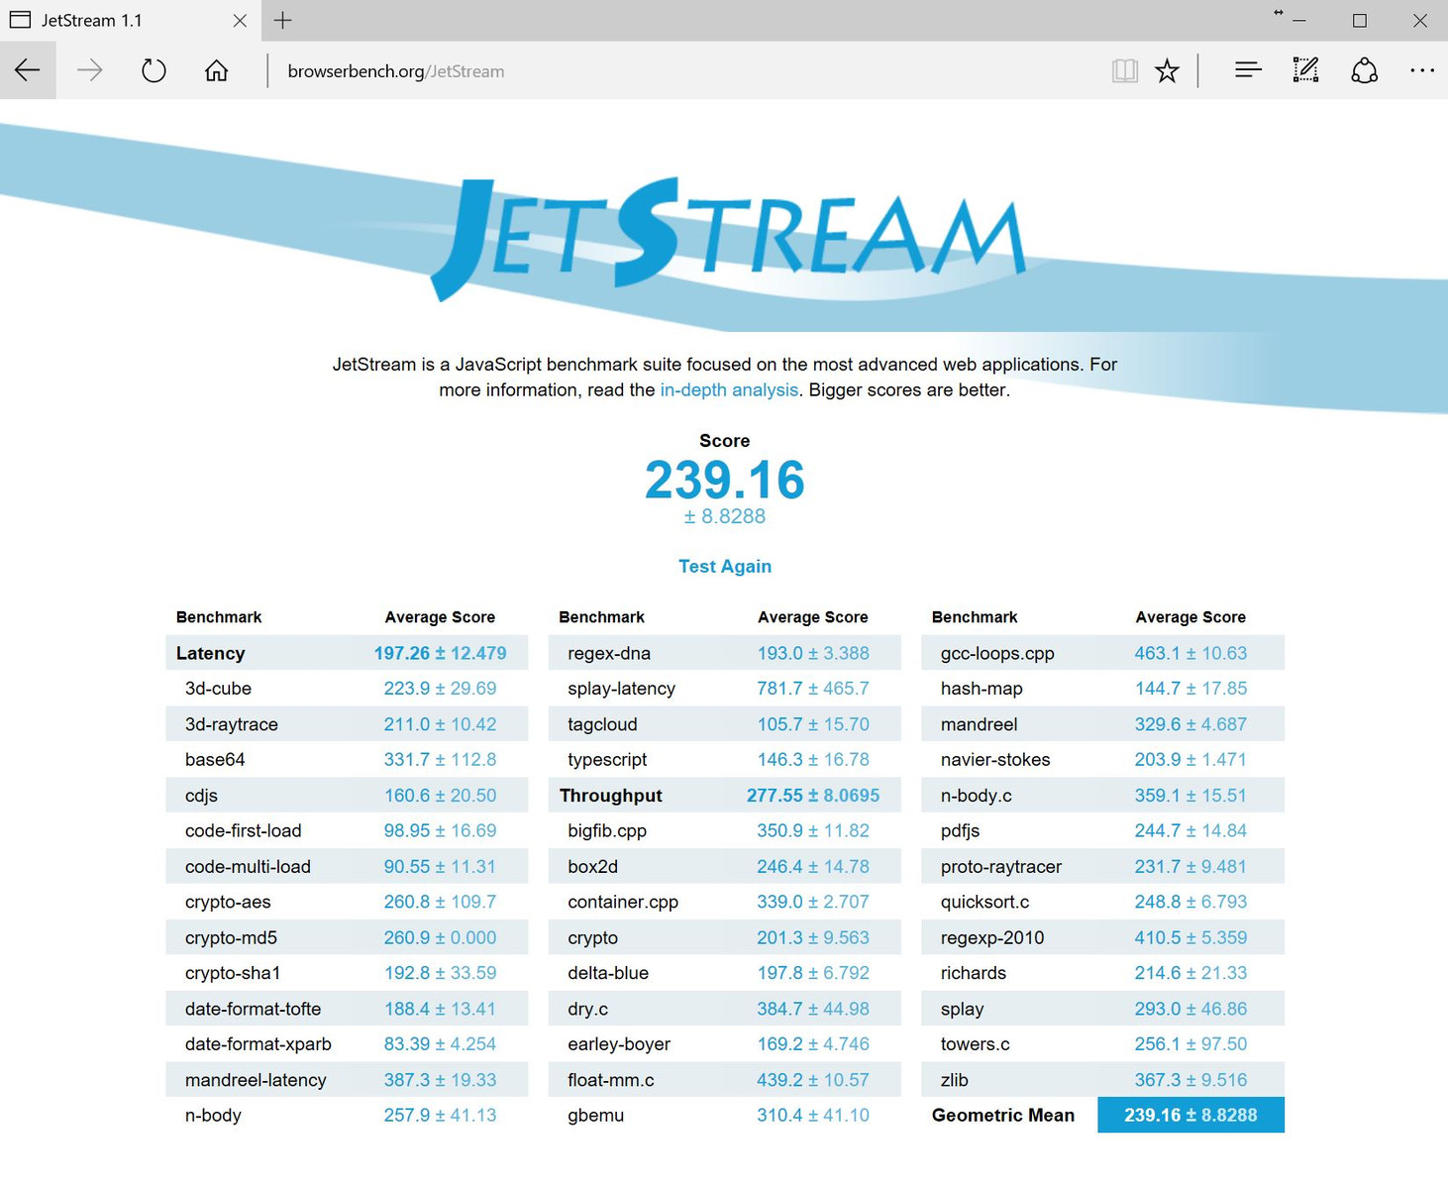This screenshot has width=1448, height=1189.
Task: Click the 3d-raytrace benchmark name
Action: pyautogui.click(x=232, y=724)
